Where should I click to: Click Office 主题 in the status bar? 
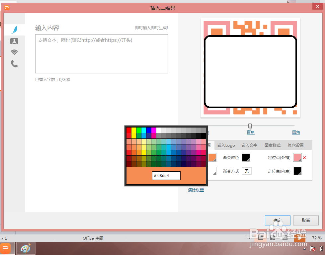[x=93, y=238]
